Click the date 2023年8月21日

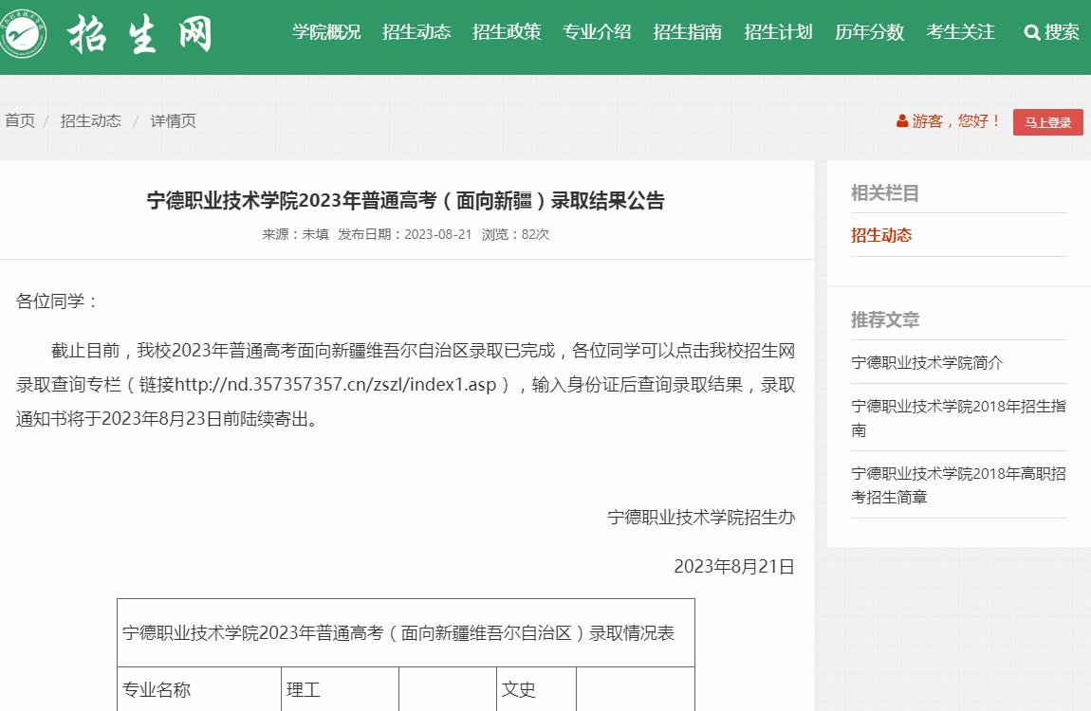click(x=734, y=567)
